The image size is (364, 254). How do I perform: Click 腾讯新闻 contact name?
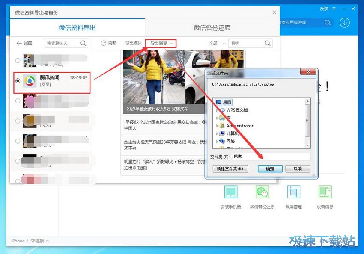[x=49, y=77]
